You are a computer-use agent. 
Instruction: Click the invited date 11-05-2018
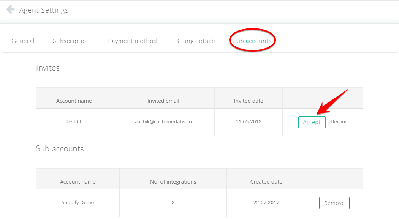coord(249,122)
